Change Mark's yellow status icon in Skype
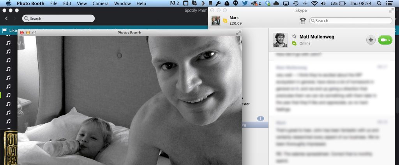399x165 pixels. 225,21
